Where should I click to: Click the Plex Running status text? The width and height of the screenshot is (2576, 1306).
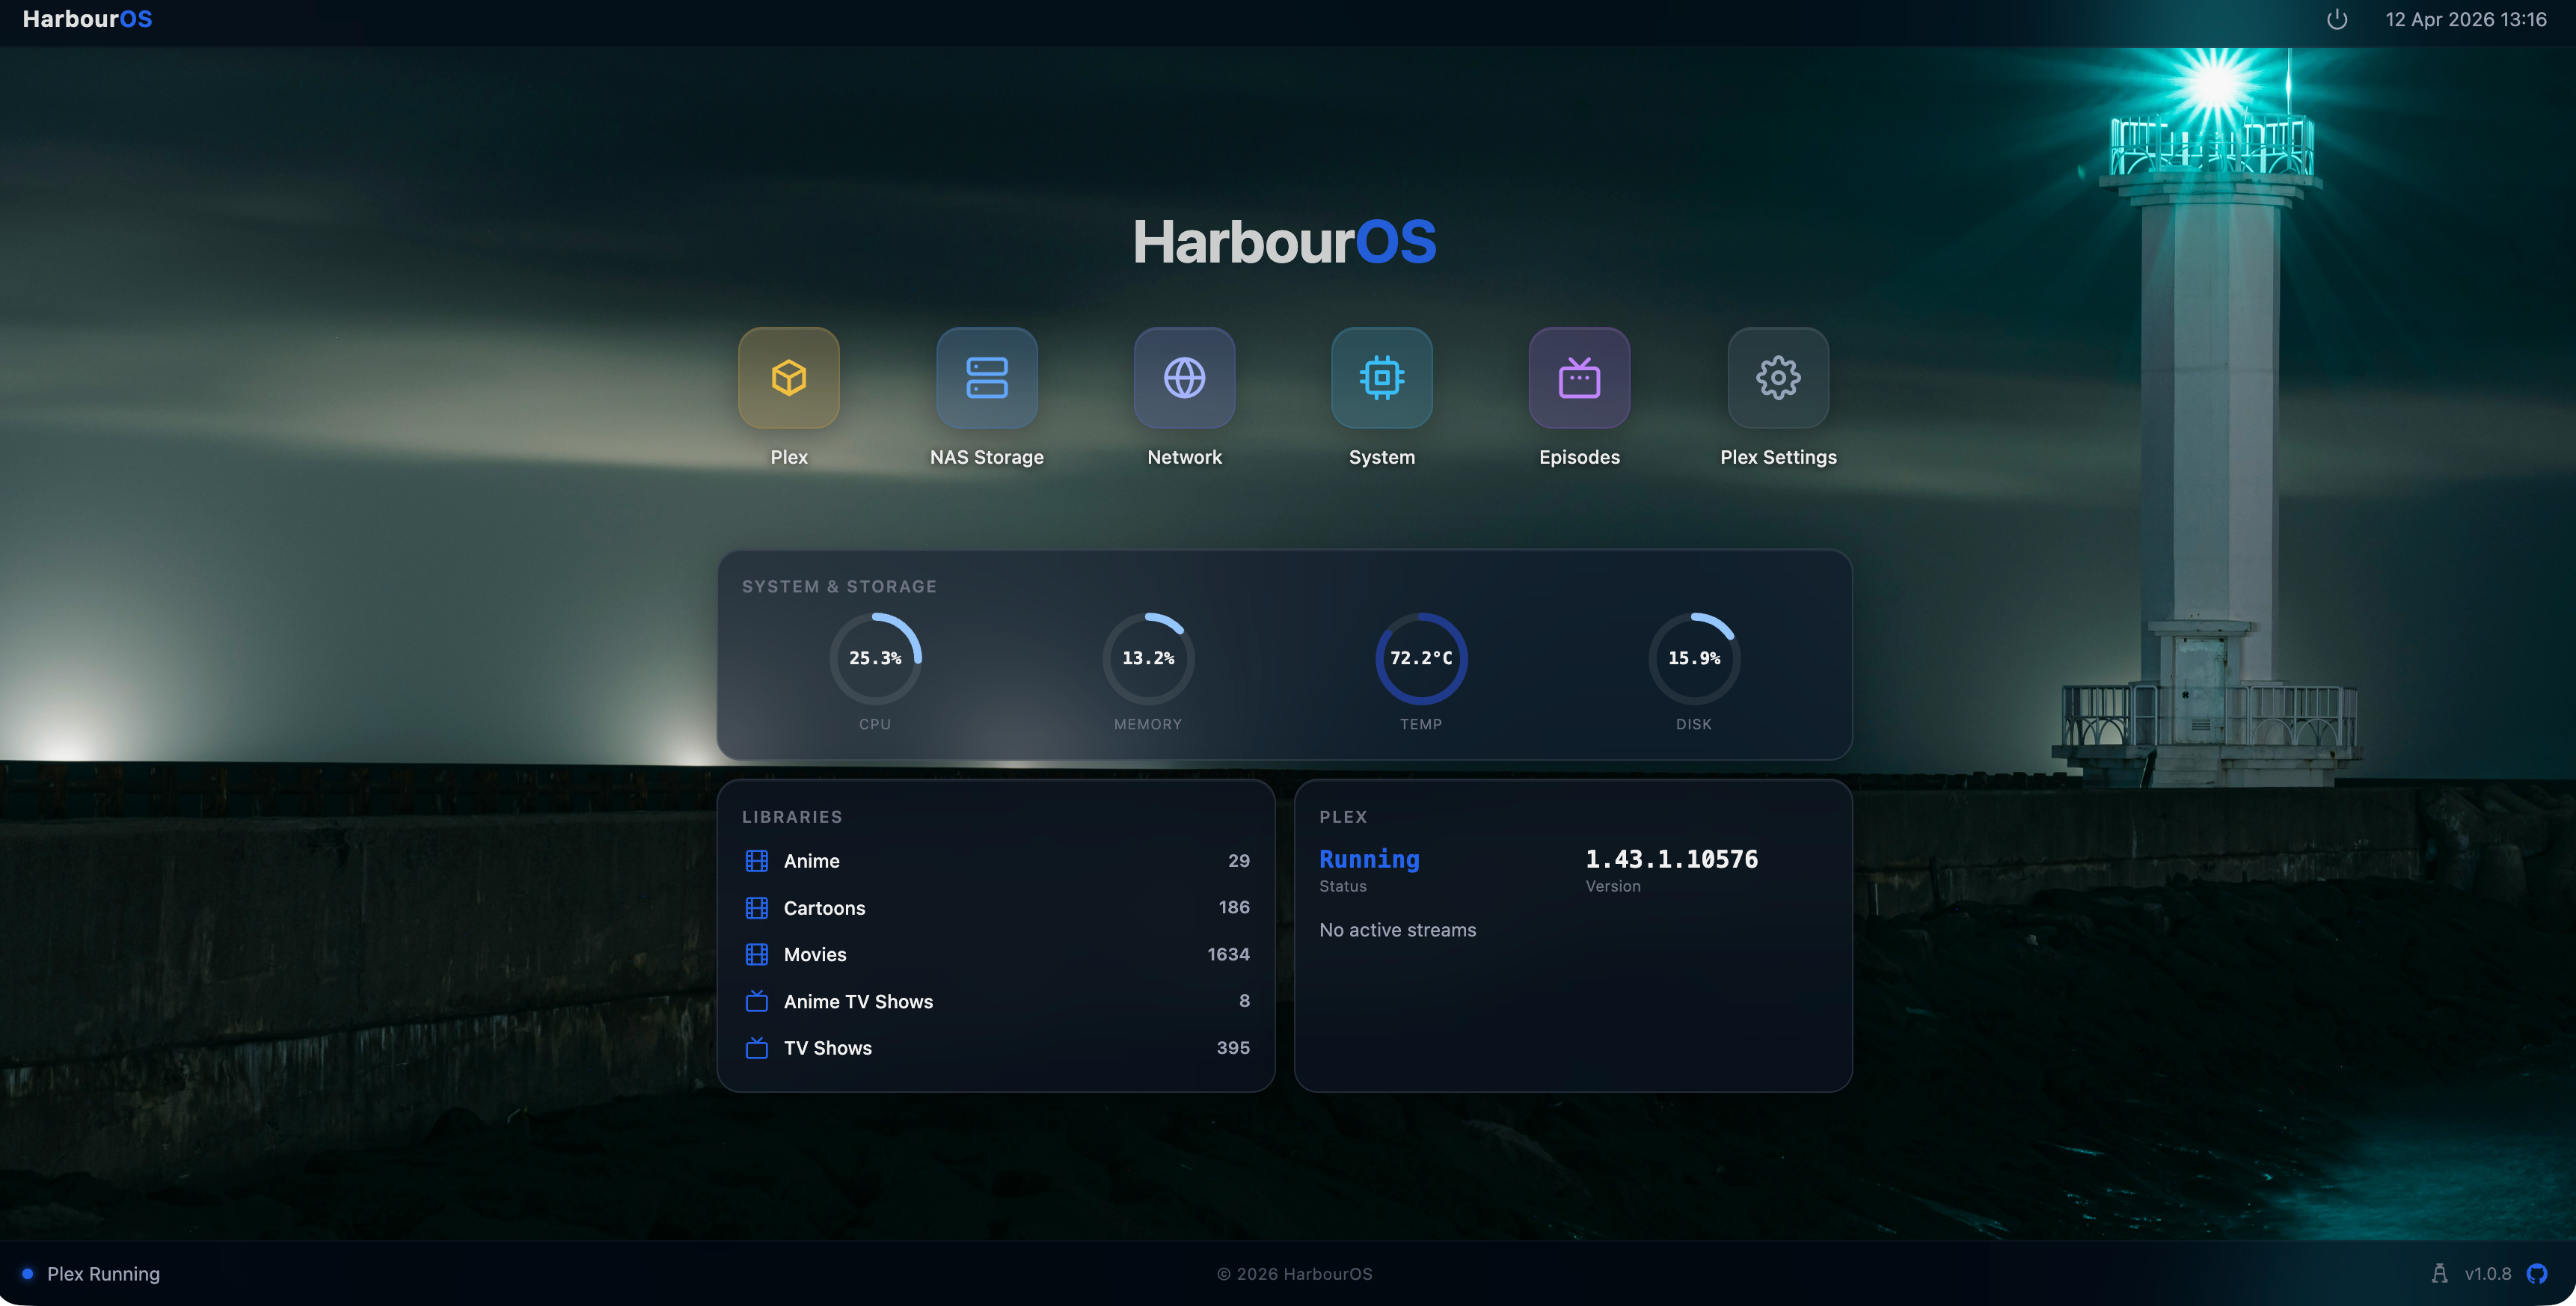pyautogui.click(x=103, y=1273)
